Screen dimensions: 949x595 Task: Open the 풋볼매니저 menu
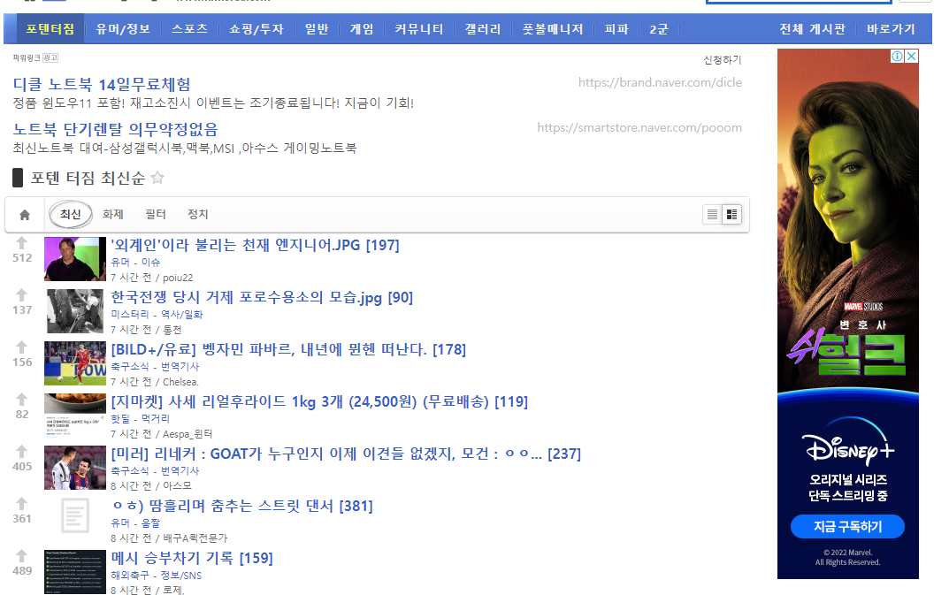[x=553, y=29]
